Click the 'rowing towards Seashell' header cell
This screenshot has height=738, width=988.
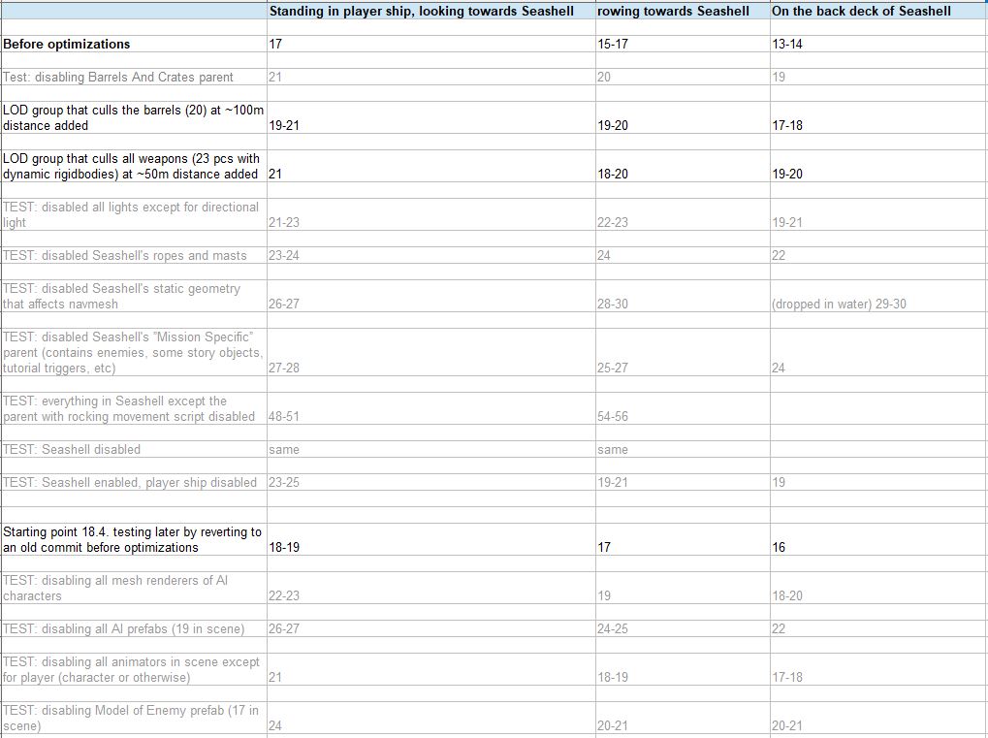[x=673, y=12]
